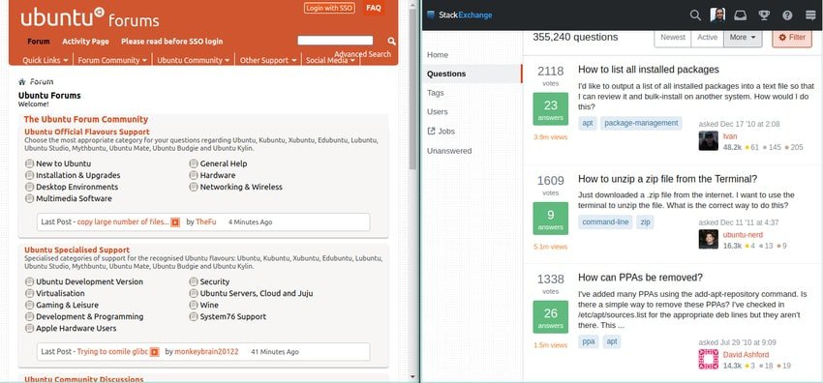Click the forum icon beside Wine
The height and width of the screenshot is (383, 823).
click(194, 305)
